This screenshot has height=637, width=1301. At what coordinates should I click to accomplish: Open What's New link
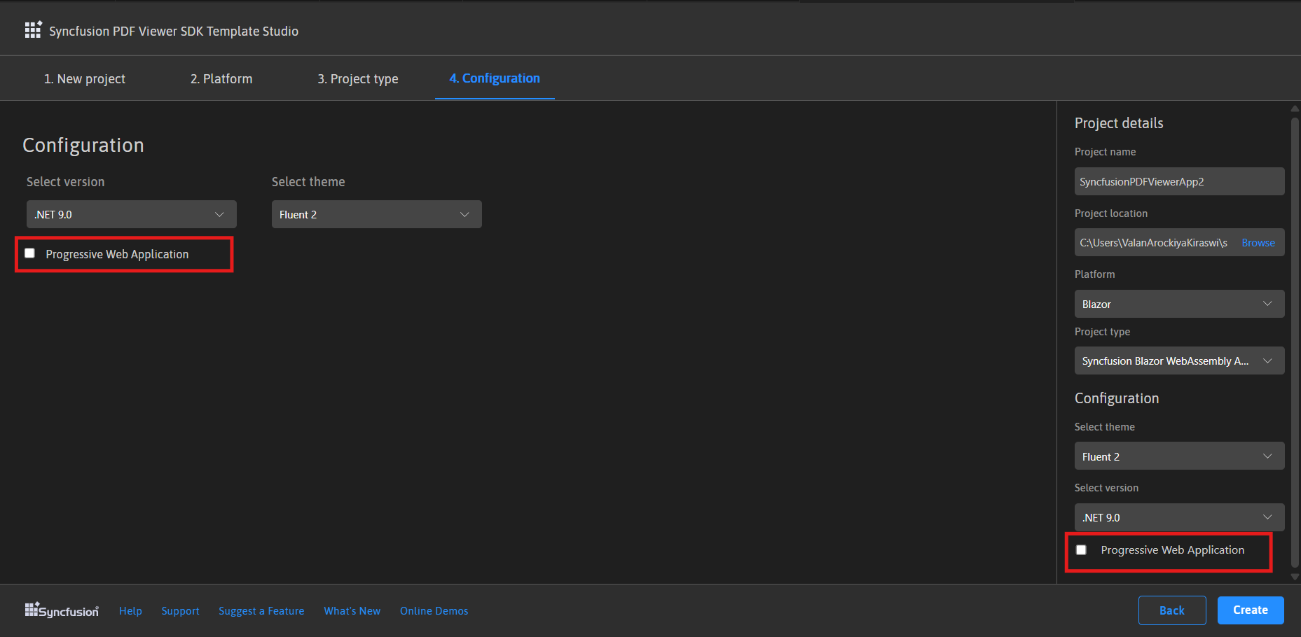tap(352, 611)
